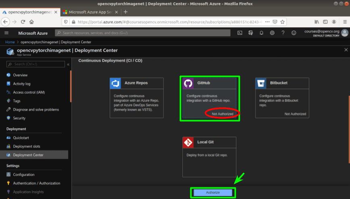
Task: Focus the sidebar Search (Ctrl+/) field
Action: click(36, 64)
